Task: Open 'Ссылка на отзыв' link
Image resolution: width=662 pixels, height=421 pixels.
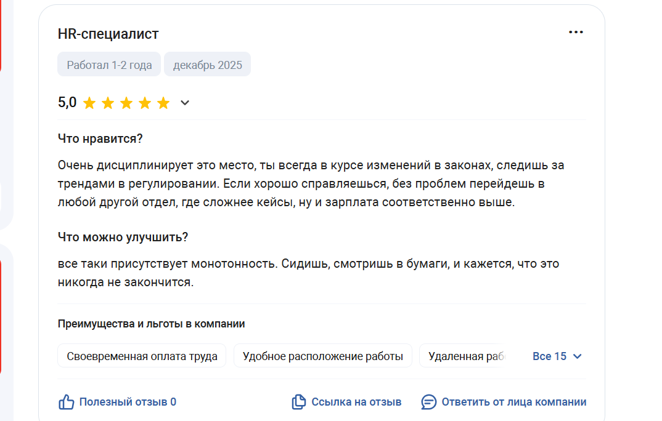Action: click(356, 402)
